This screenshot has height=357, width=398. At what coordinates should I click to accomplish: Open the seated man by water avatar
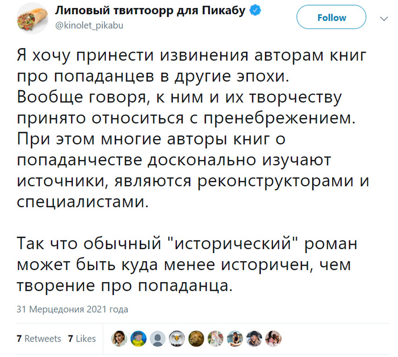tap(235, 338)
